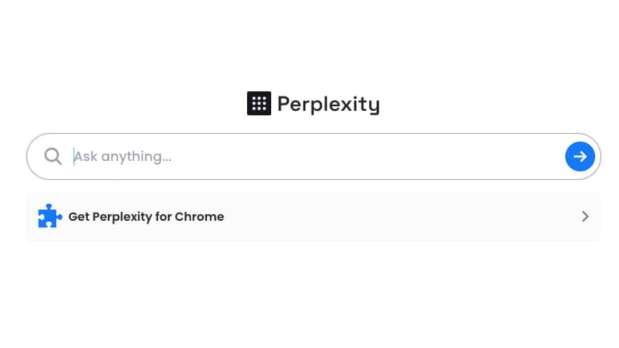Viewport: 619px width, 348px height.
Task: Submit query with blue arrow button
Action: click(580, 156)
